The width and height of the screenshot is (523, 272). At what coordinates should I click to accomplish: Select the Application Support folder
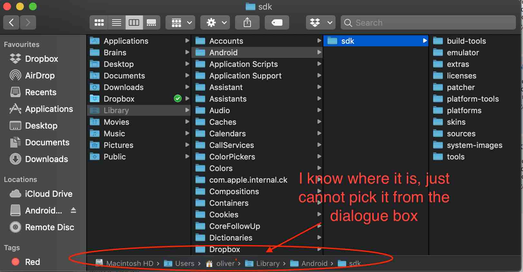245,76
